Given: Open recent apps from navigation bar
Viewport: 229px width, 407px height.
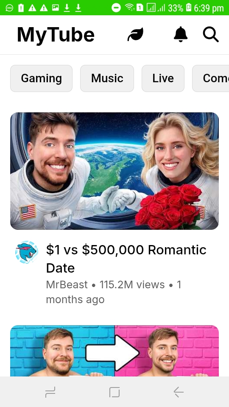Looking at the screenshot, I should [x=50, y=392].
